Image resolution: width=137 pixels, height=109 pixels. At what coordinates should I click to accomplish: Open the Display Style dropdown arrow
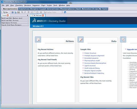61,12
